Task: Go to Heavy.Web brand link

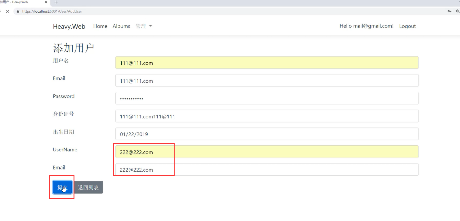Action: [x=69, y=26]
